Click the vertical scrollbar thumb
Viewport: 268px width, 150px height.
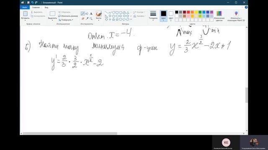(247, 95)
